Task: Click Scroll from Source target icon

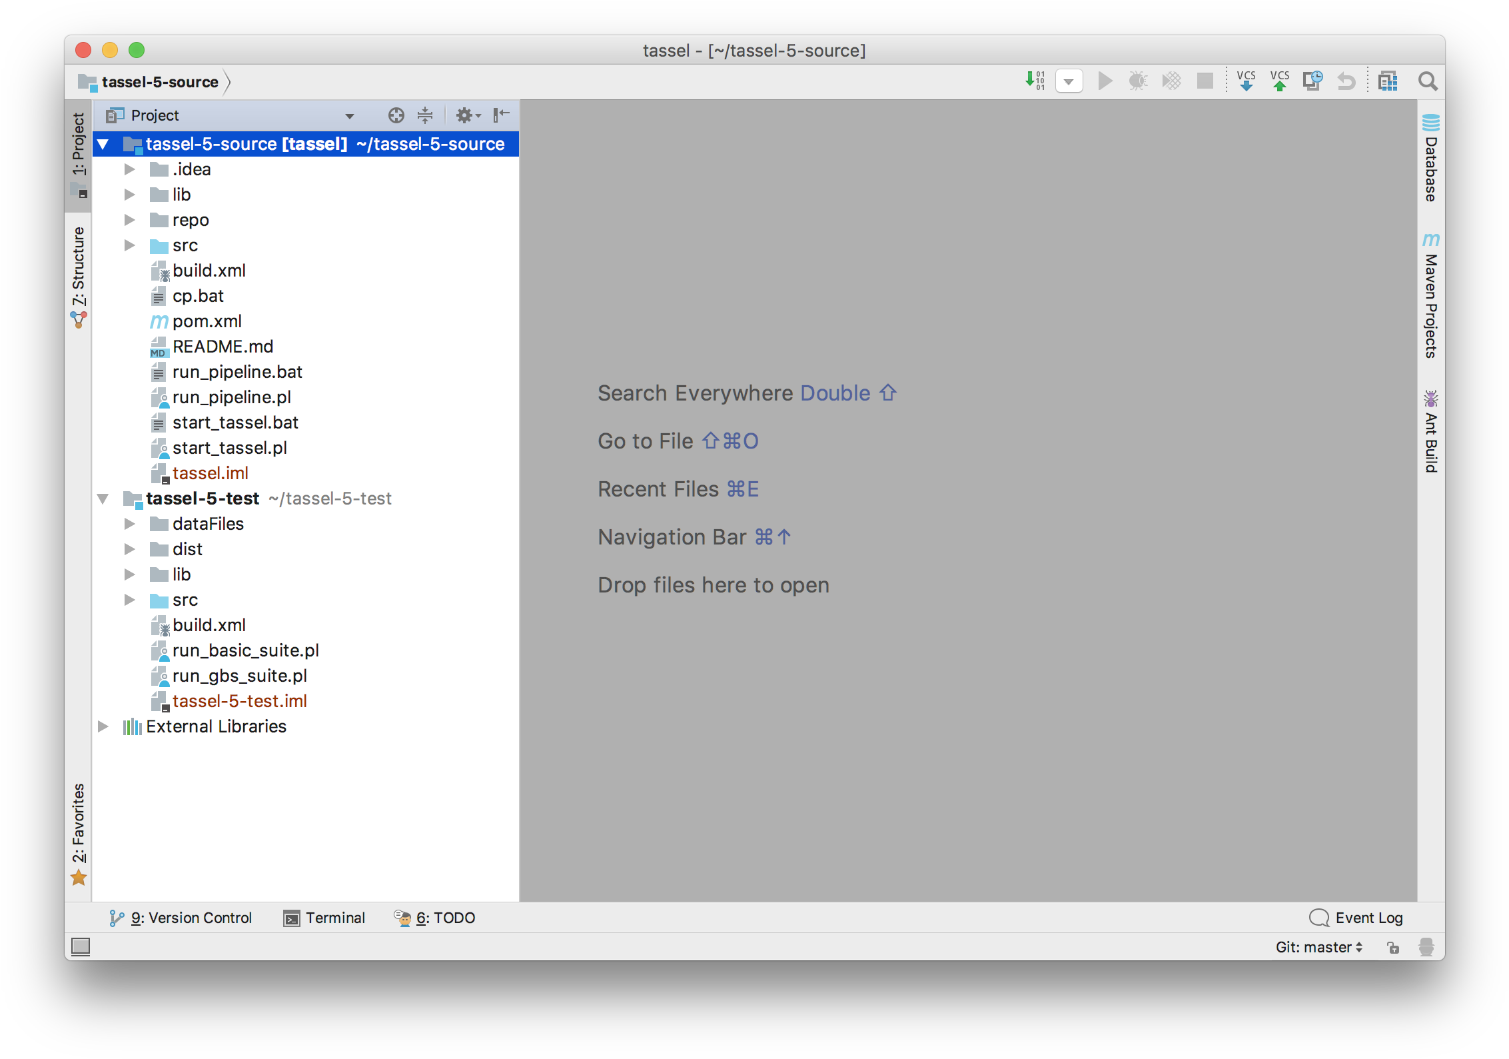Action: click(x=396, y=115)
